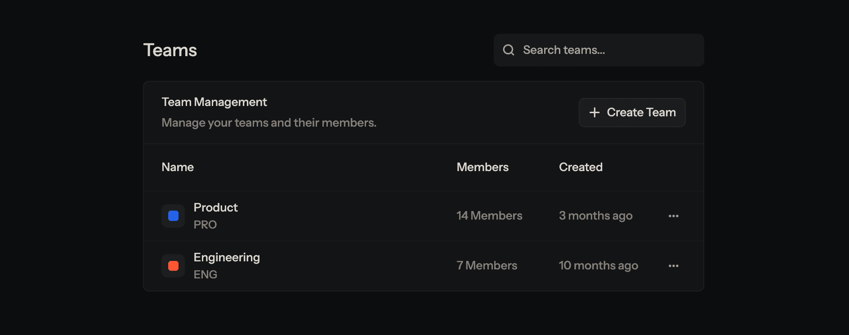This screenshot has height=335, width=849.
Task: Click the plus icon on Create Team
Action: tap(594, 112)
